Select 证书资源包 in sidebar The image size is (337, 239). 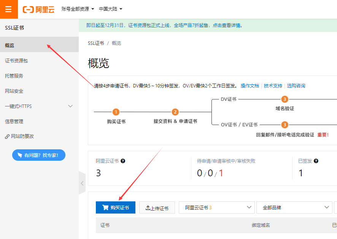(x=16, y=60)
